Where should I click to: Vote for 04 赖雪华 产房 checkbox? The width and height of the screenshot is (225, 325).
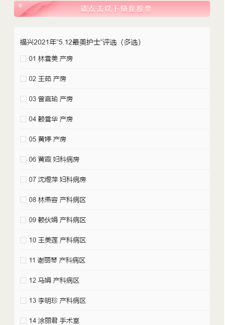pos(23,119)
